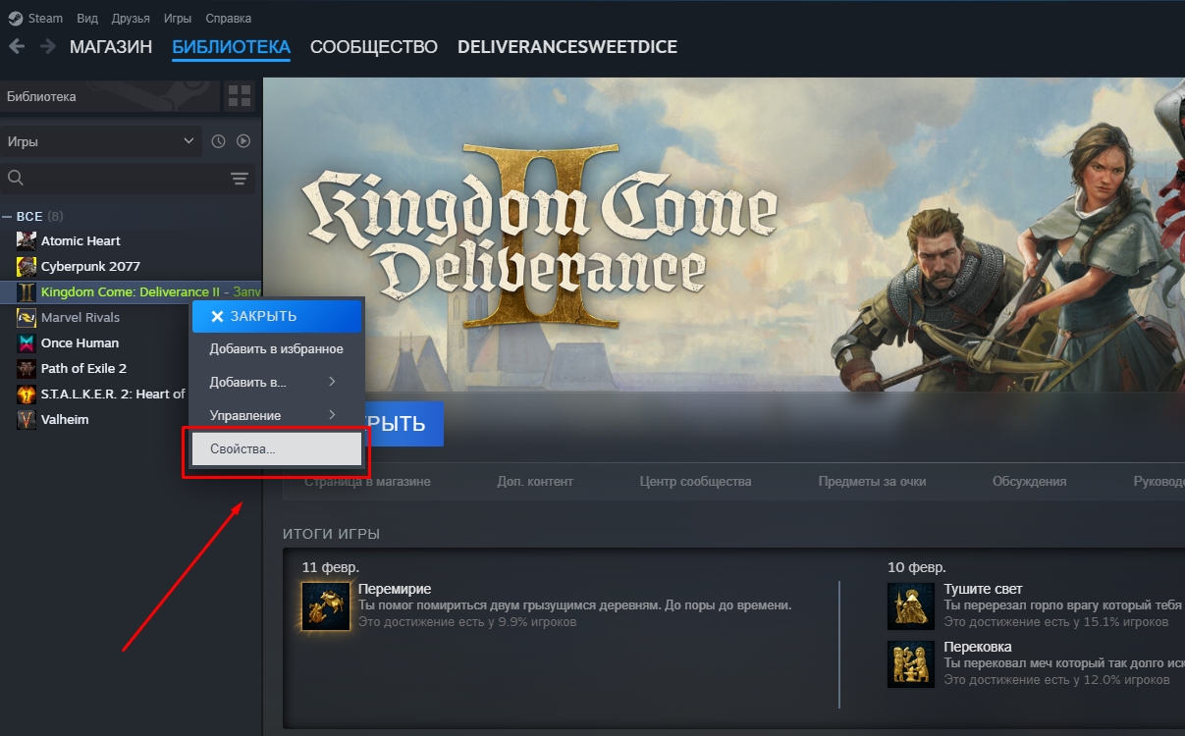1185x736 pixels.
Task: Click the Перемирие achievement icon
Action: (x=326, y=605)
